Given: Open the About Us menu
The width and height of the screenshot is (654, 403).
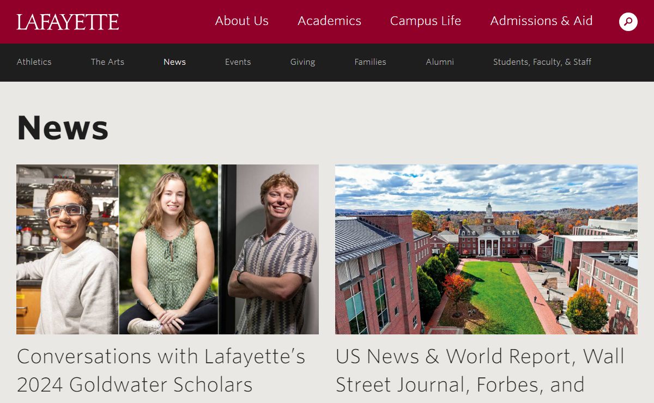Looking at the screenshot, I should (241, 21).
